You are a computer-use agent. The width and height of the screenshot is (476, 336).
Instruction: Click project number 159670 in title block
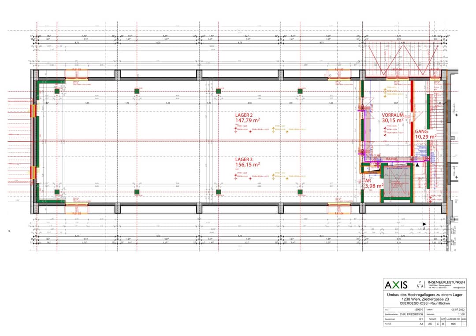click(419, 310)
